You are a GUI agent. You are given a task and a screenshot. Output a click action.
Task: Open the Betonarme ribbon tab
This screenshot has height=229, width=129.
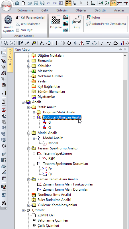pos(25,10)
